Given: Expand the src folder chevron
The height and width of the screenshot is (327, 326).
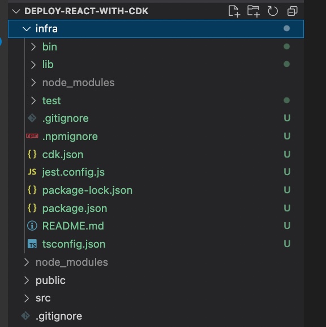Looking at the screenshot, I should (x=27, y=298).
